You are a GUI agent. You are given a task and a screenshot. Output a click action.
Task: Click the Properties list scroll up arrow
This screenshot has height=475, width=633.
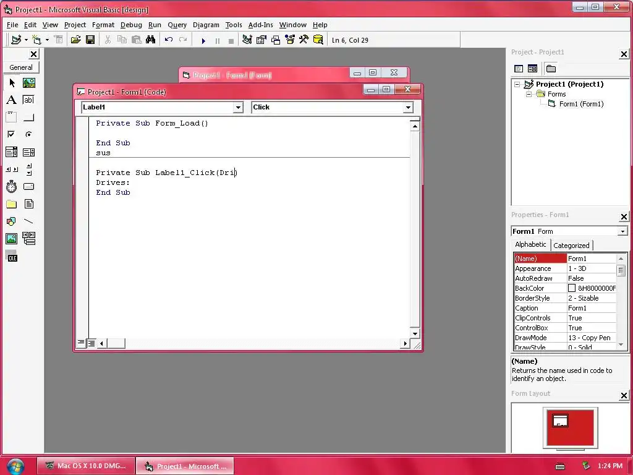coord(621,259)
